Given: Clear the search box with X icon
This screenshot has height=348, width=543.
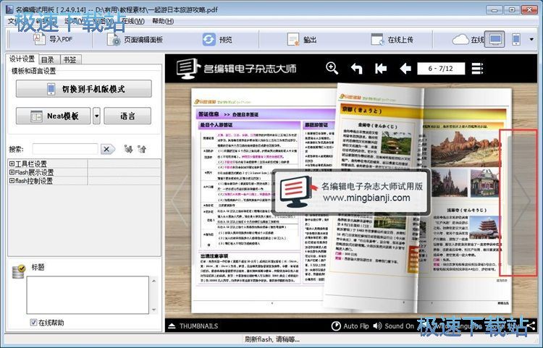Looking at the screenshot, I should pyautogui.click(x=107, y=149).
